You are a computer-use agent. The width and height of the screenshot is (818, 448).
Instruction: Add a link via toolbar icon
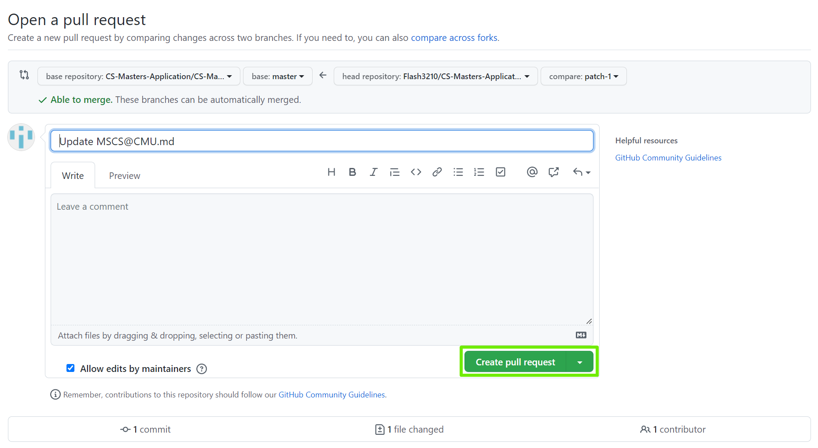click(437, 172)
